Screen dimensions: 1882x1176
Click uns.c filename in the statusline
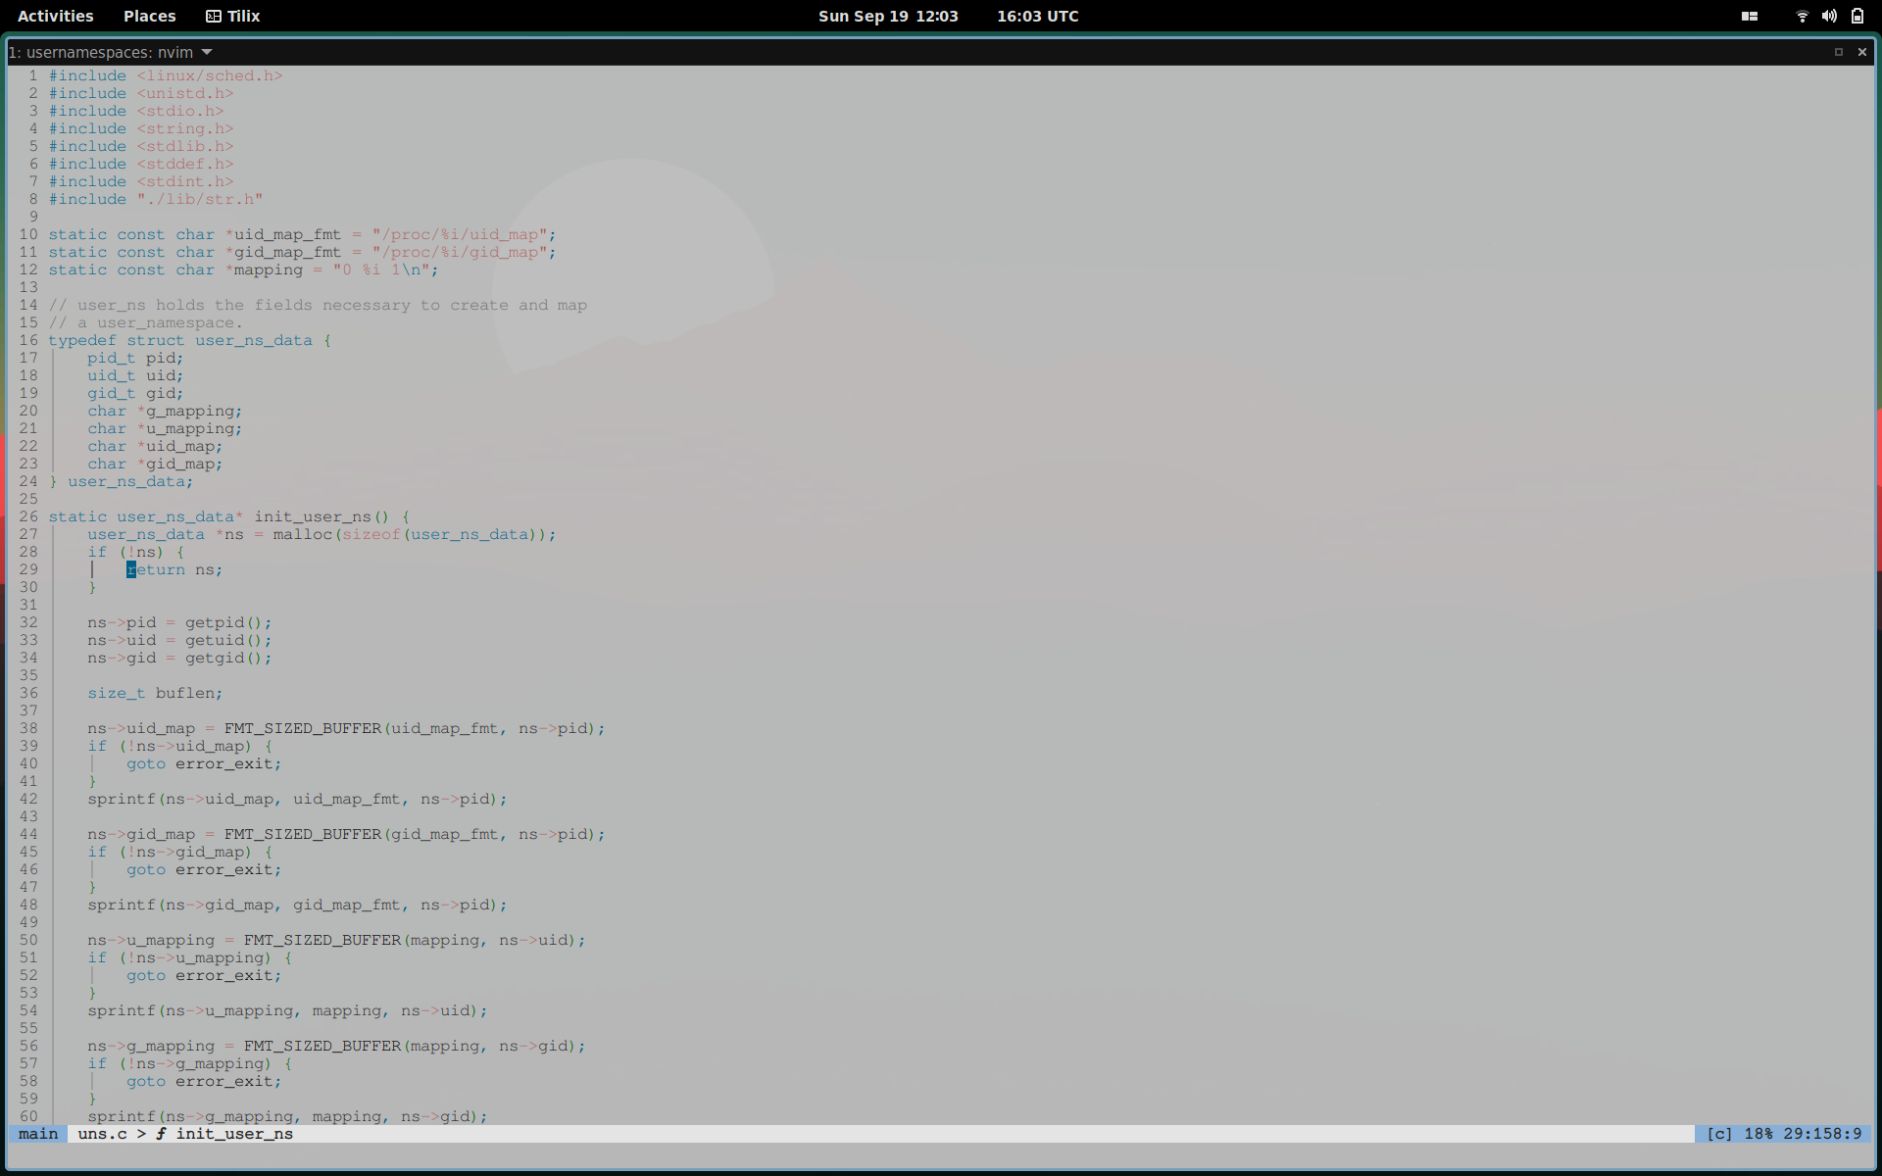pos(102,1134)
